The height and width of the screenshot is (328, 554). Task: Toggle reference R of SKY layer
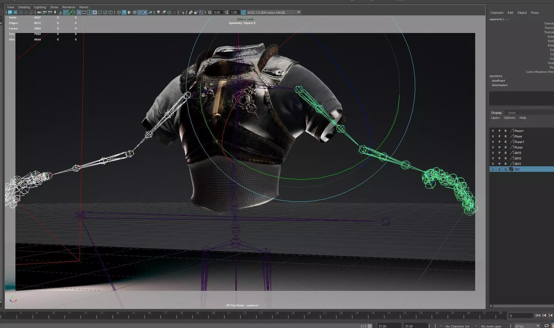[505, 169]
